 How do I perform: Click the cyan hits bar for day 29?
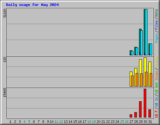pyautogui.click(x=142, y=43)
